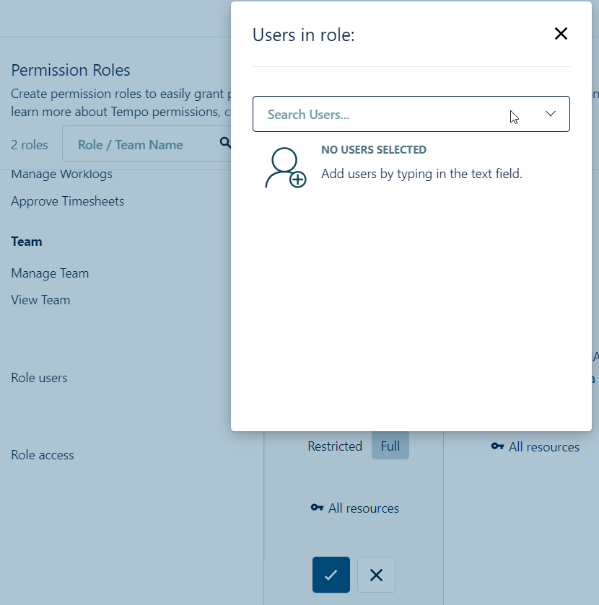Cancel role access with the X icon button
Image resolution: width=599 pixels, height=605 pixels.
tap(376, 575)
